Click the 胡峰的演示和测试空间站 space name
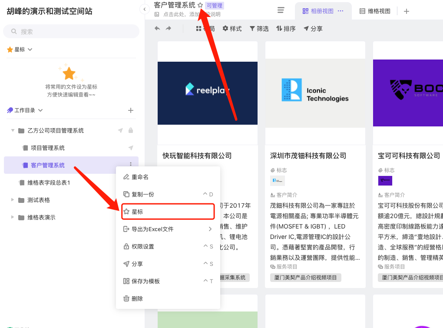Screen dimensions: 443x328 click(50, 11)
